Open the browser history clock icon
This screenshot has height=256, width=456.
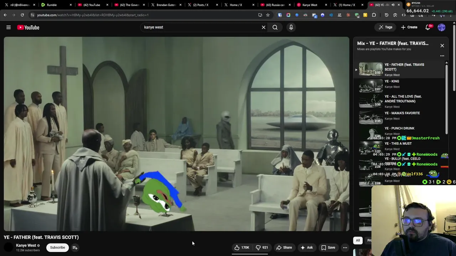(x=387, y=15)
